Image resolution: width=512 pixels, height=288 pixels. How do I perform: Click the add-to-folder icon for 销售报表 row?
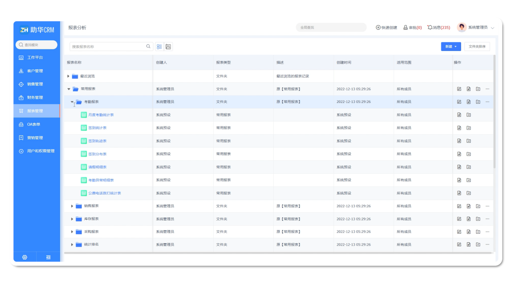[478, 206]
